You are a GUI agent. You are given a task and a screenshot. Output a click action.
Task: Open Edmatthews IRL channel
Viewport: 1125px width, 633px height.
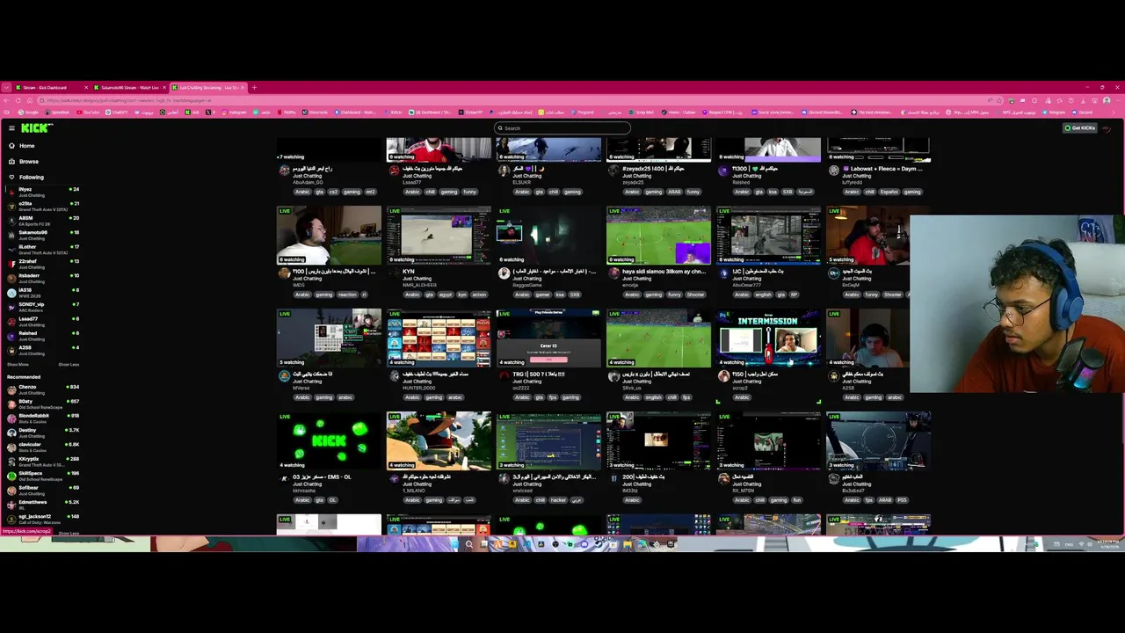(44, 504)
